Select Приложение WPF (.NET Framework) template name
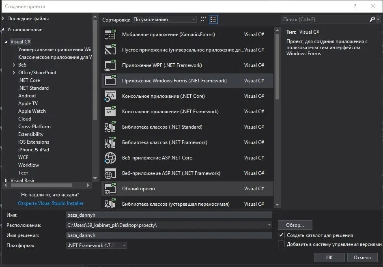 click(x=162, y=65)
